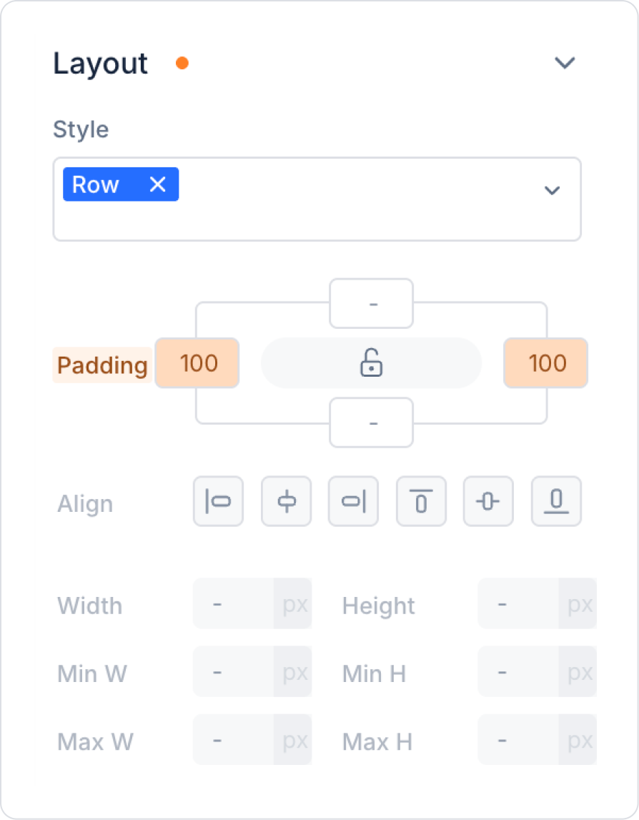Click the highlighted Padding label
Image resolution: width=639 pixels, height=820 pixels.
[102, 365]
